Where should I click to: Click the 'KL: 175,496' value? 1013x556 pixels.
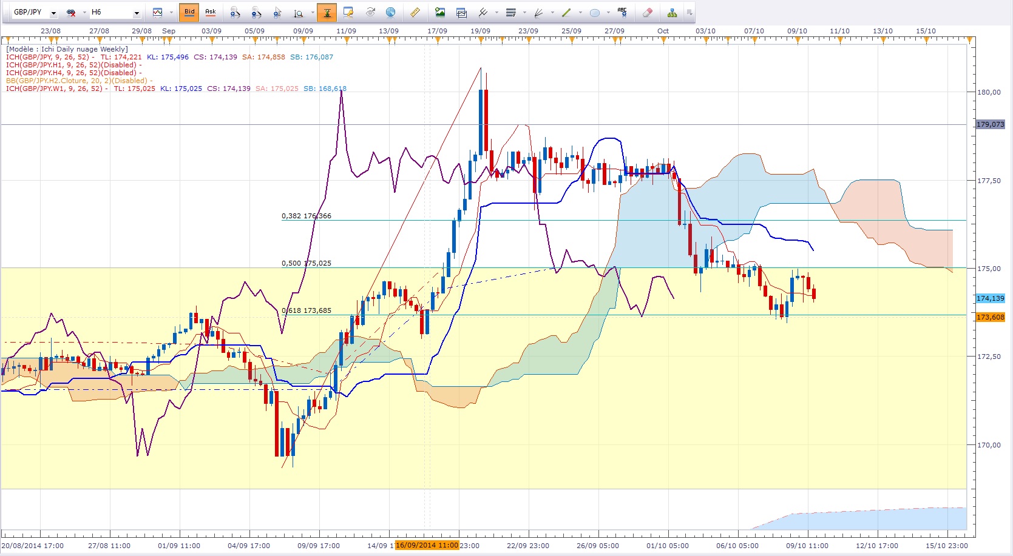click(x=168, y=57)
